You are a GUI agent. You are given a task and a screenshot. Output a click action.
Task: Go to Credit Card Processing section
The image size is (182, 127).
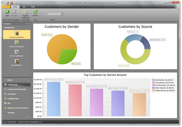(17, 89)
